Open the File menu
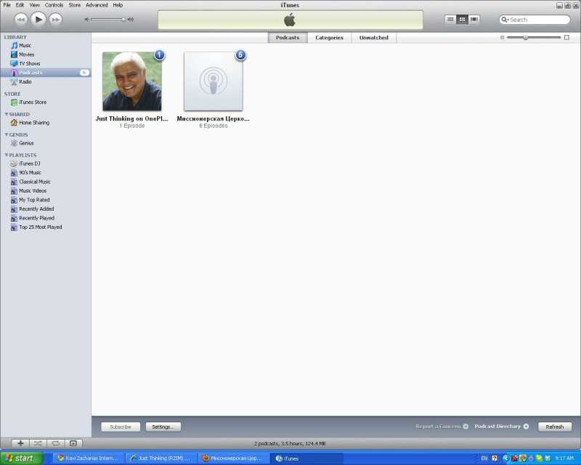The width and height of the screenshot is (581, 465). tap(7, 5)
